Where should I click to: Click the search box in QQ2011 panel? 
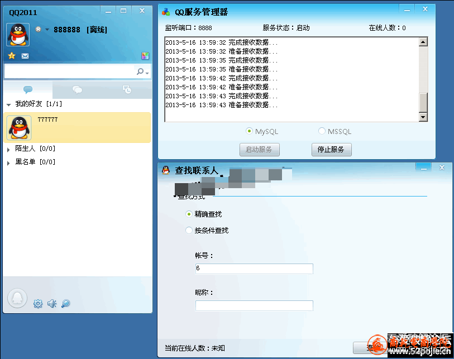(69, 71)
